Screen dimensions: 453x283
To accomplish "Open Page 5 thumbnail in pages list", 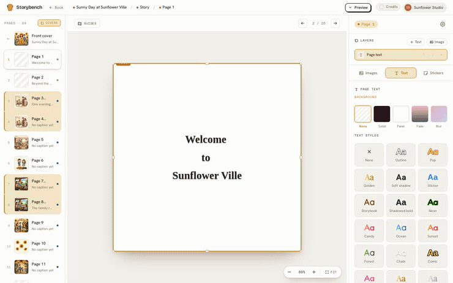I will (32, 143).
